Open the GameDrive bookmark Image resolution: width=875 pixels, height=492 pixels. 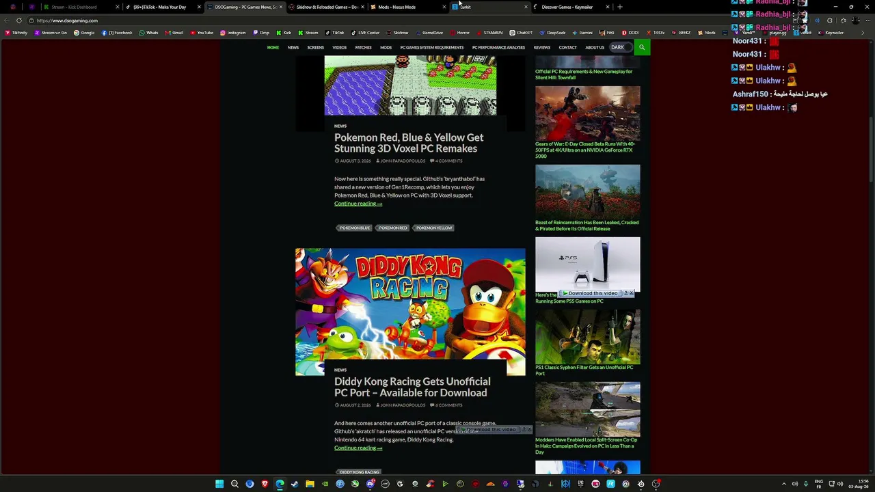tap(429, 33)
